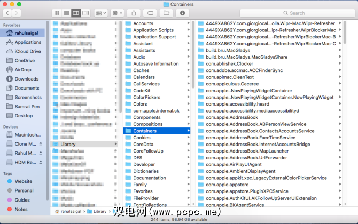Switch to list view

click(x=66, y=13)
